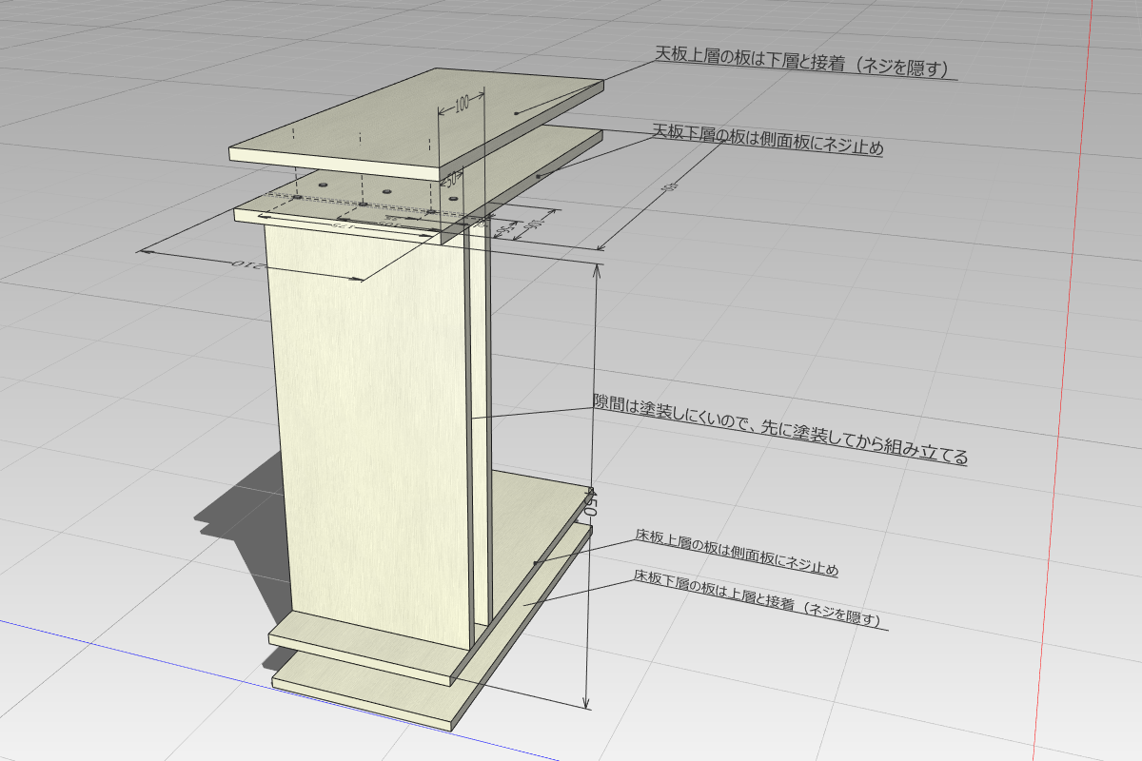Click the 100 dimension value on top board
The width and height of the screenshot is (1142, 761).
tap(462, 106)
